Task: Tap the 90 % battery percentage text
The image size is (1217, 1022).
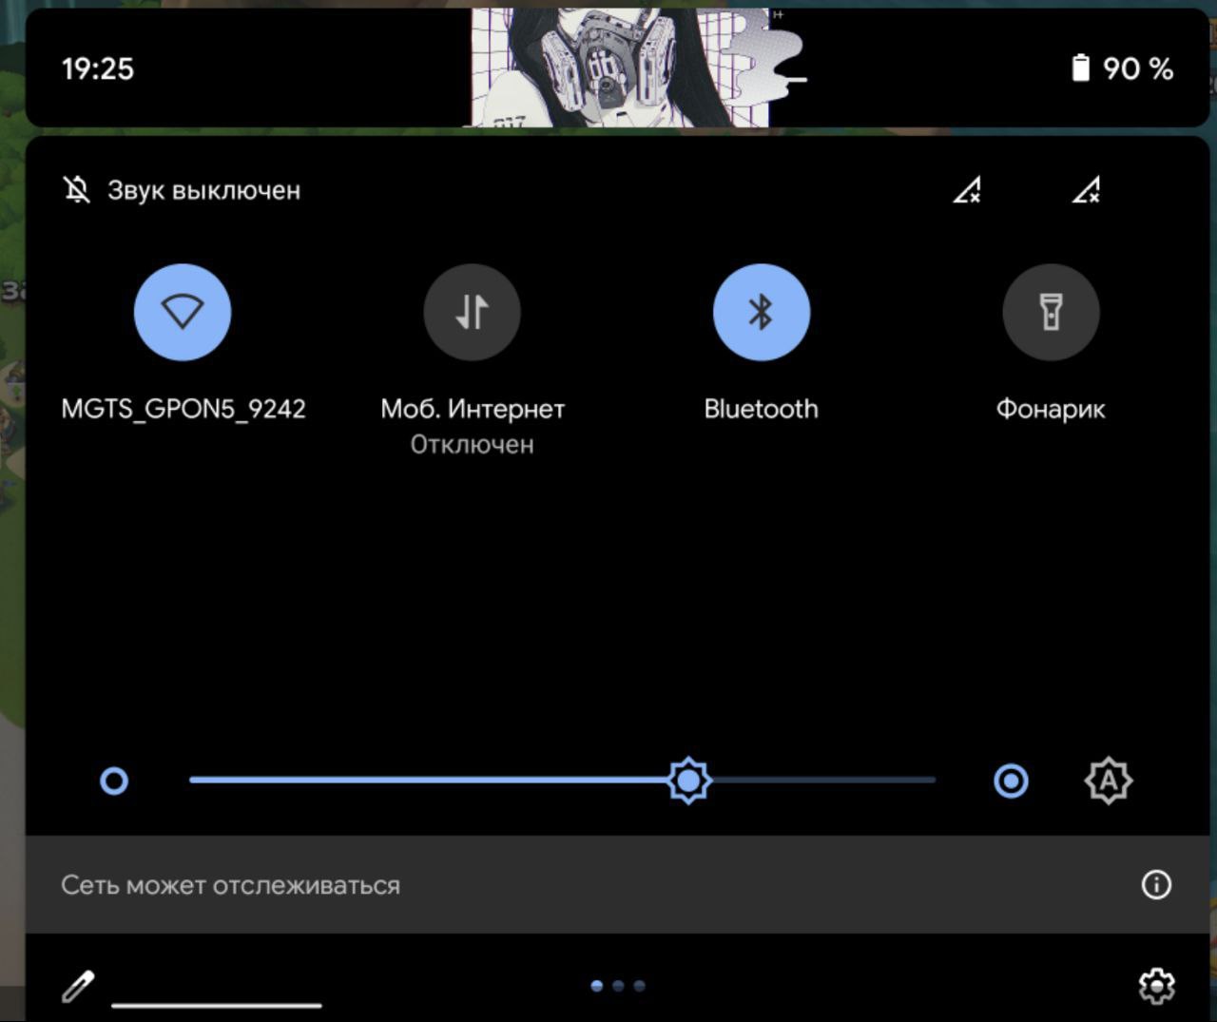Action: click(1138, 68)
